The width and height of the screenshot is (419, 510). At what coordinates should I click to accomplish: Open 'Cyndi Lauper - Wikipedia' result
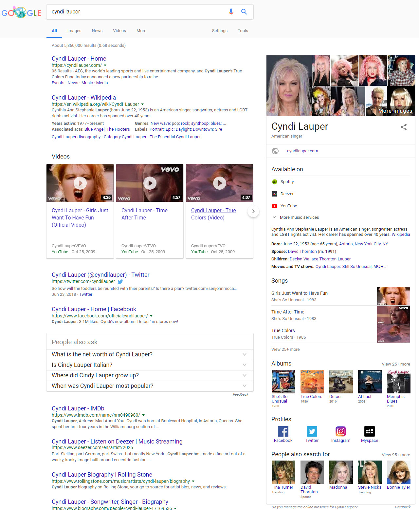(84, 98)
